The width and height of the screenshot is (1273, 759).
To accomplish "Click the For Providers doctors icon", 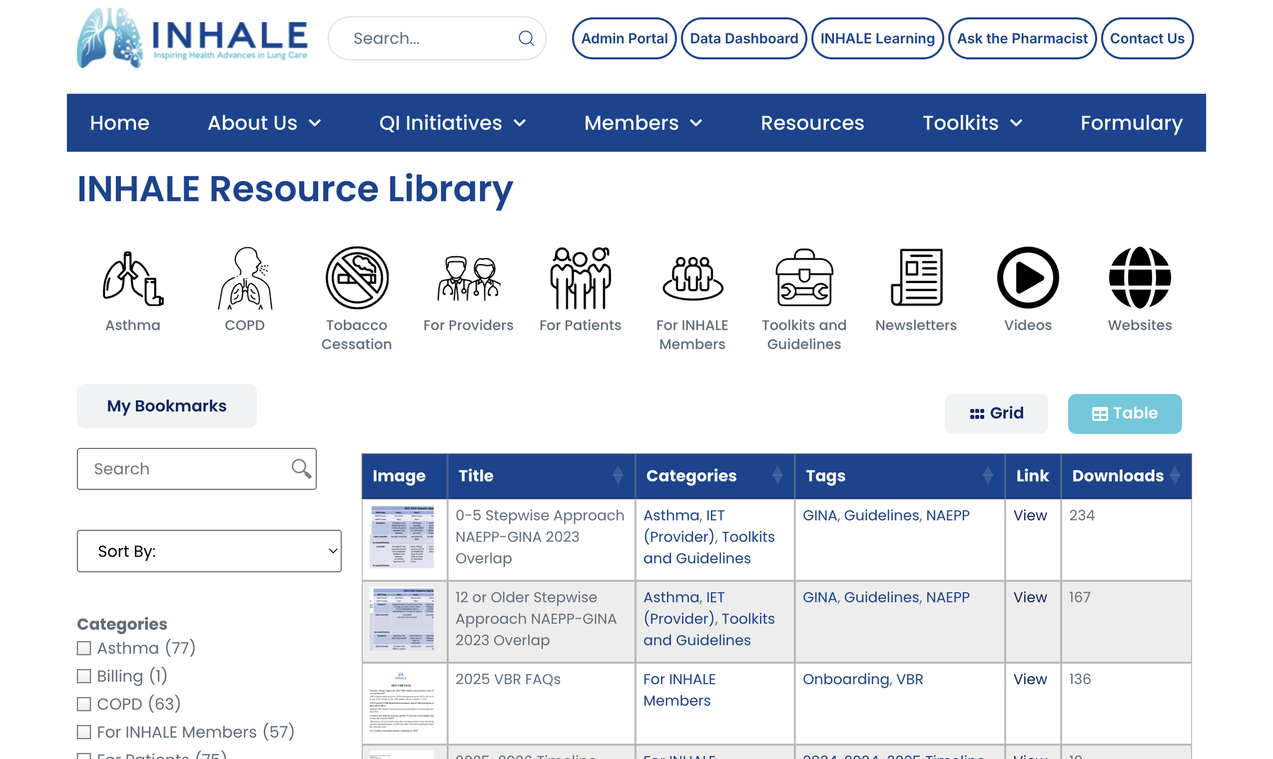I will [x=468, y=279].
